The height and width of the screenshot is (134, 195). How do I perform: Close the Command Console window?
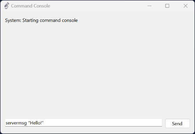185,6
